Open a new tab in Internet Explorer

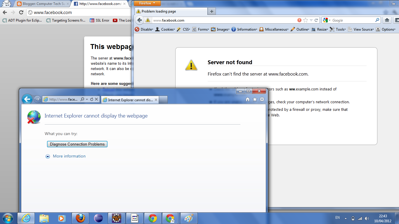[x=164, y=100]
